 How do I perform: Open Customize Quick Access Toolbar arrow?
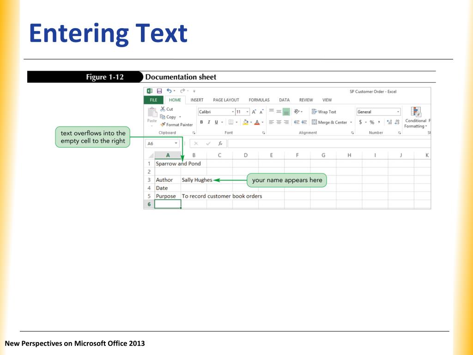(x=194, y=91)
